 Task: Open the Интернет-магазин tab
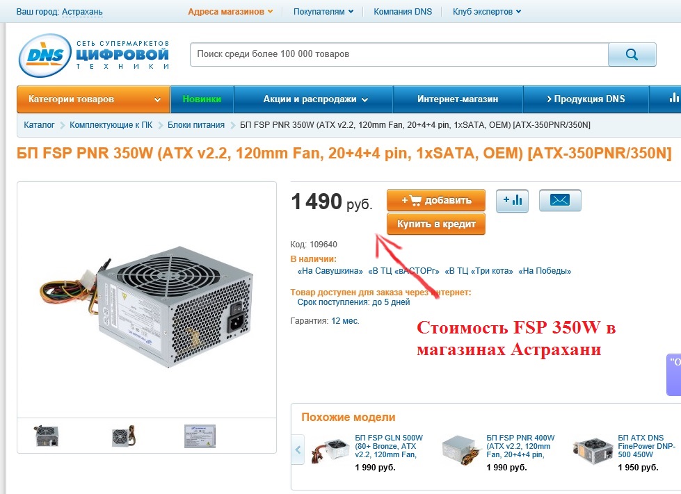tap(458, 99)
